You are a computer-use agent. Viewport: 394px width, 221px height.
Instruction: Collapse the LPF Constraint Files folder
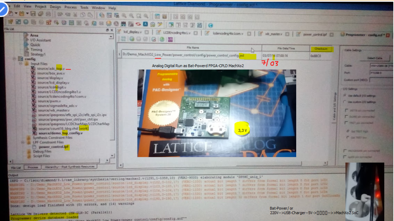click(x=22, y=142)
